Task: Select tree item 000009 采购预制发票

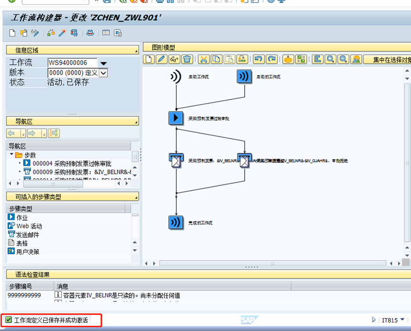Action: 77,172
